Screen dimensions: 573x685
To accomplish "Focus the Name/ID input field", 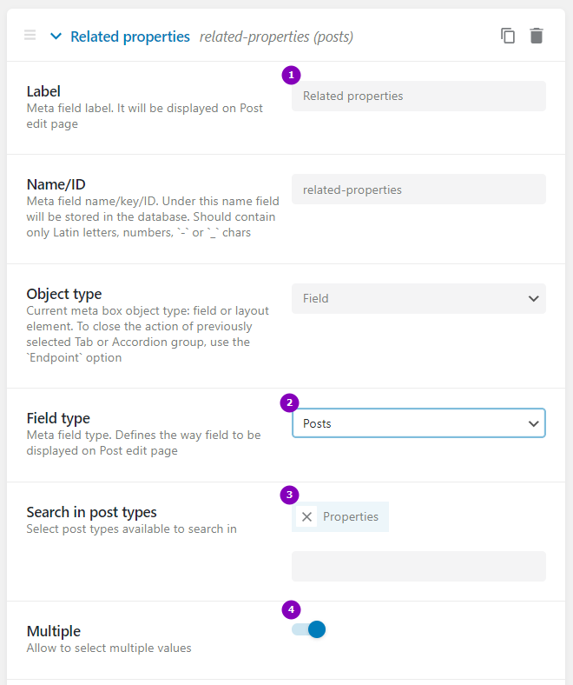I will tap(418, 190).
